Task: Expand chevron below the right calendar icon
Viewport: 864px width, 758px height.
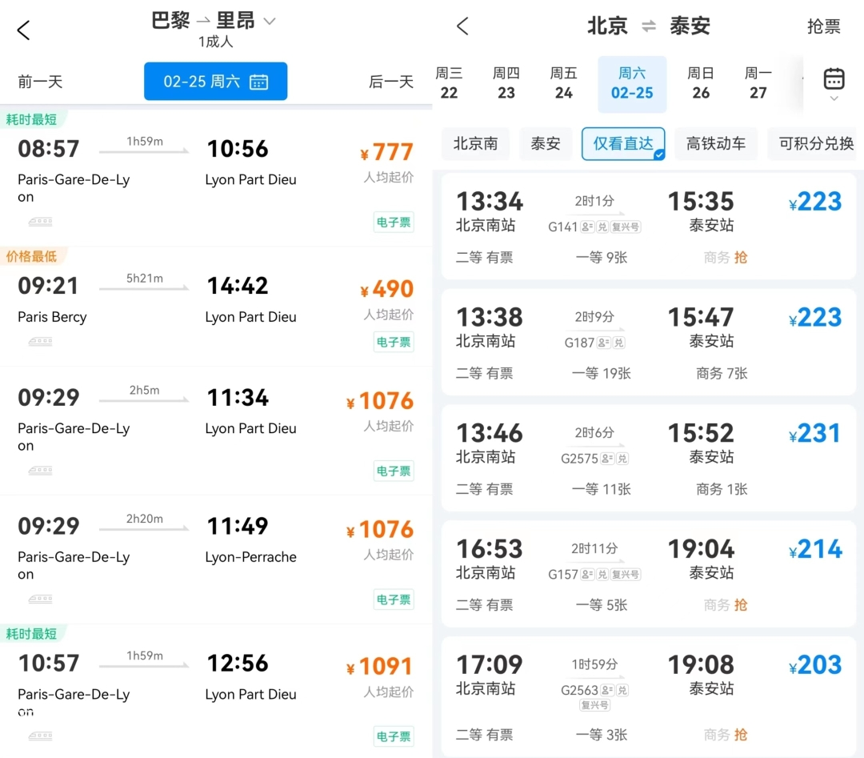Action: tap(834, 98)
